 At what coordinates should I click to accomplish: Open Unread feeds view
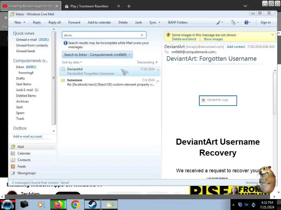point(26,51)
